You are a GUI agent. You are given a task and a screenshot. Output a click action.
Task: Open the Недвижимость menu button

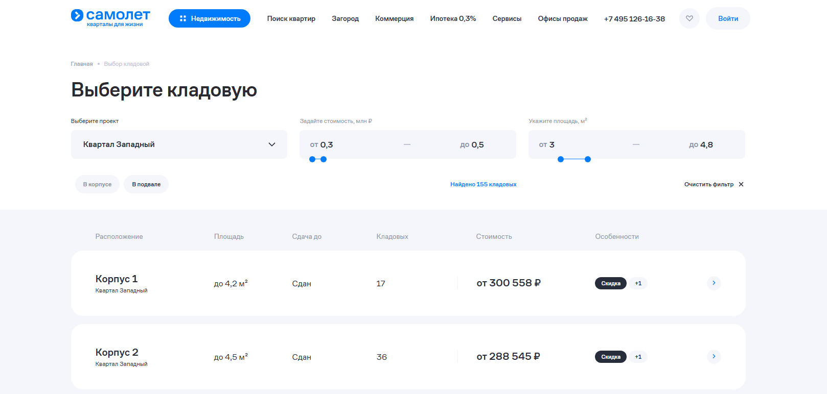click(x=210, y=18)
